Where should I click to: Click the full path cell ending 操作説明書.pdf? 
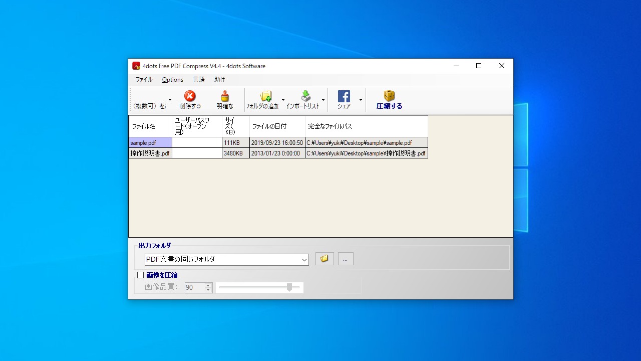point(367,153)
